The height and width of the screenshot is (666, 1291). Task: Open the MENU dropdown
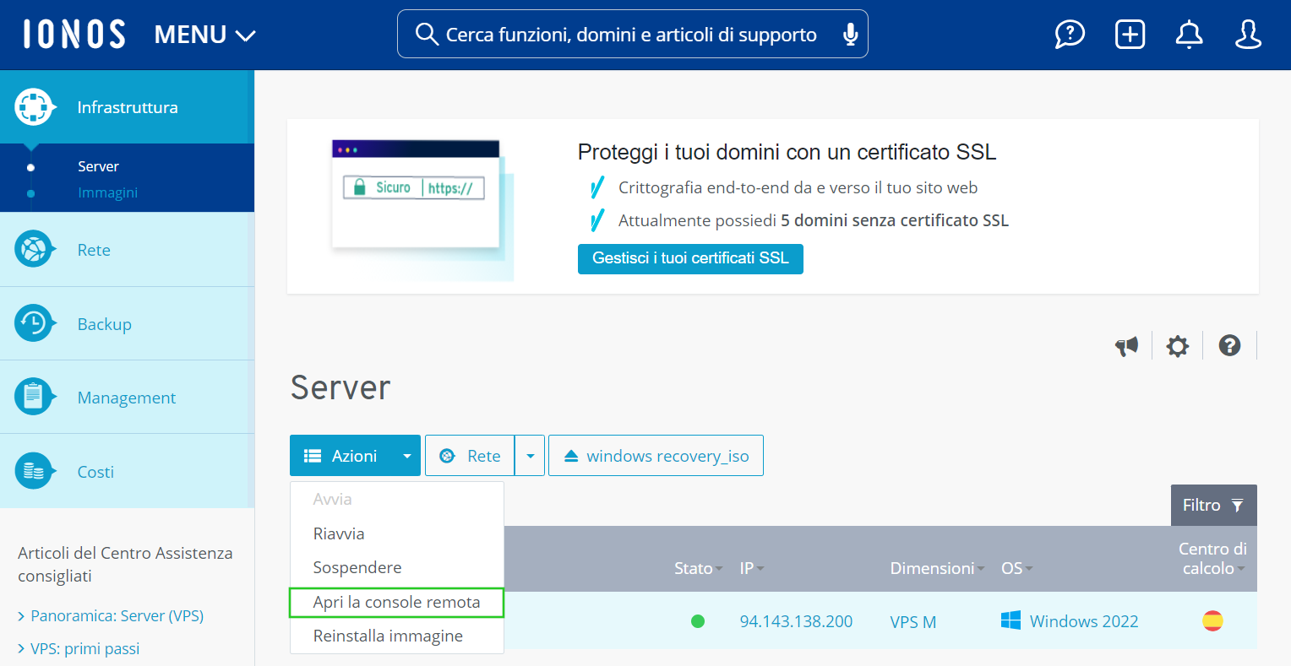204,35
